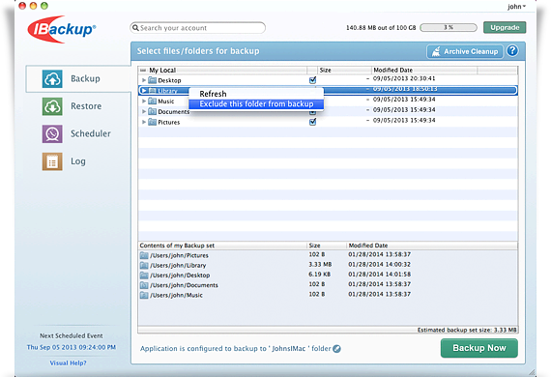The height and width of the screenshot is (377, 551).
Task: Select the Pictures folder row name
Action: [168, 122]
